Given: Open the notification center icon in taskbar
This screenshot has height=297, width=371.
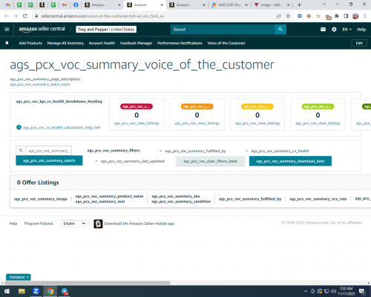Looking at the screenshot, I should click(362, 291).
